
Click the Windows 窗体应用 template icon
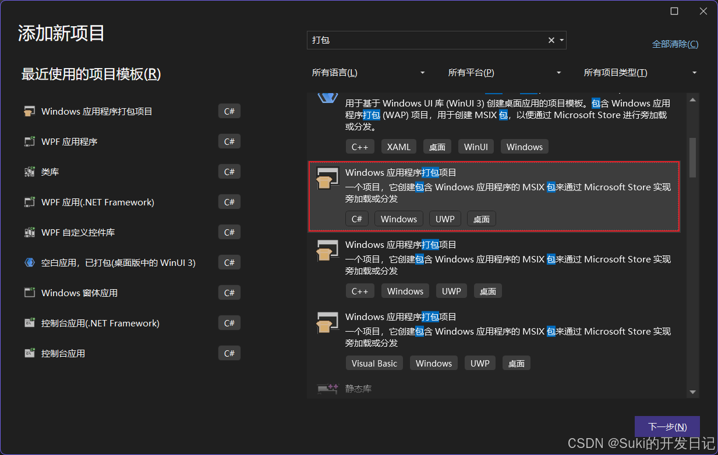[30, 293]
